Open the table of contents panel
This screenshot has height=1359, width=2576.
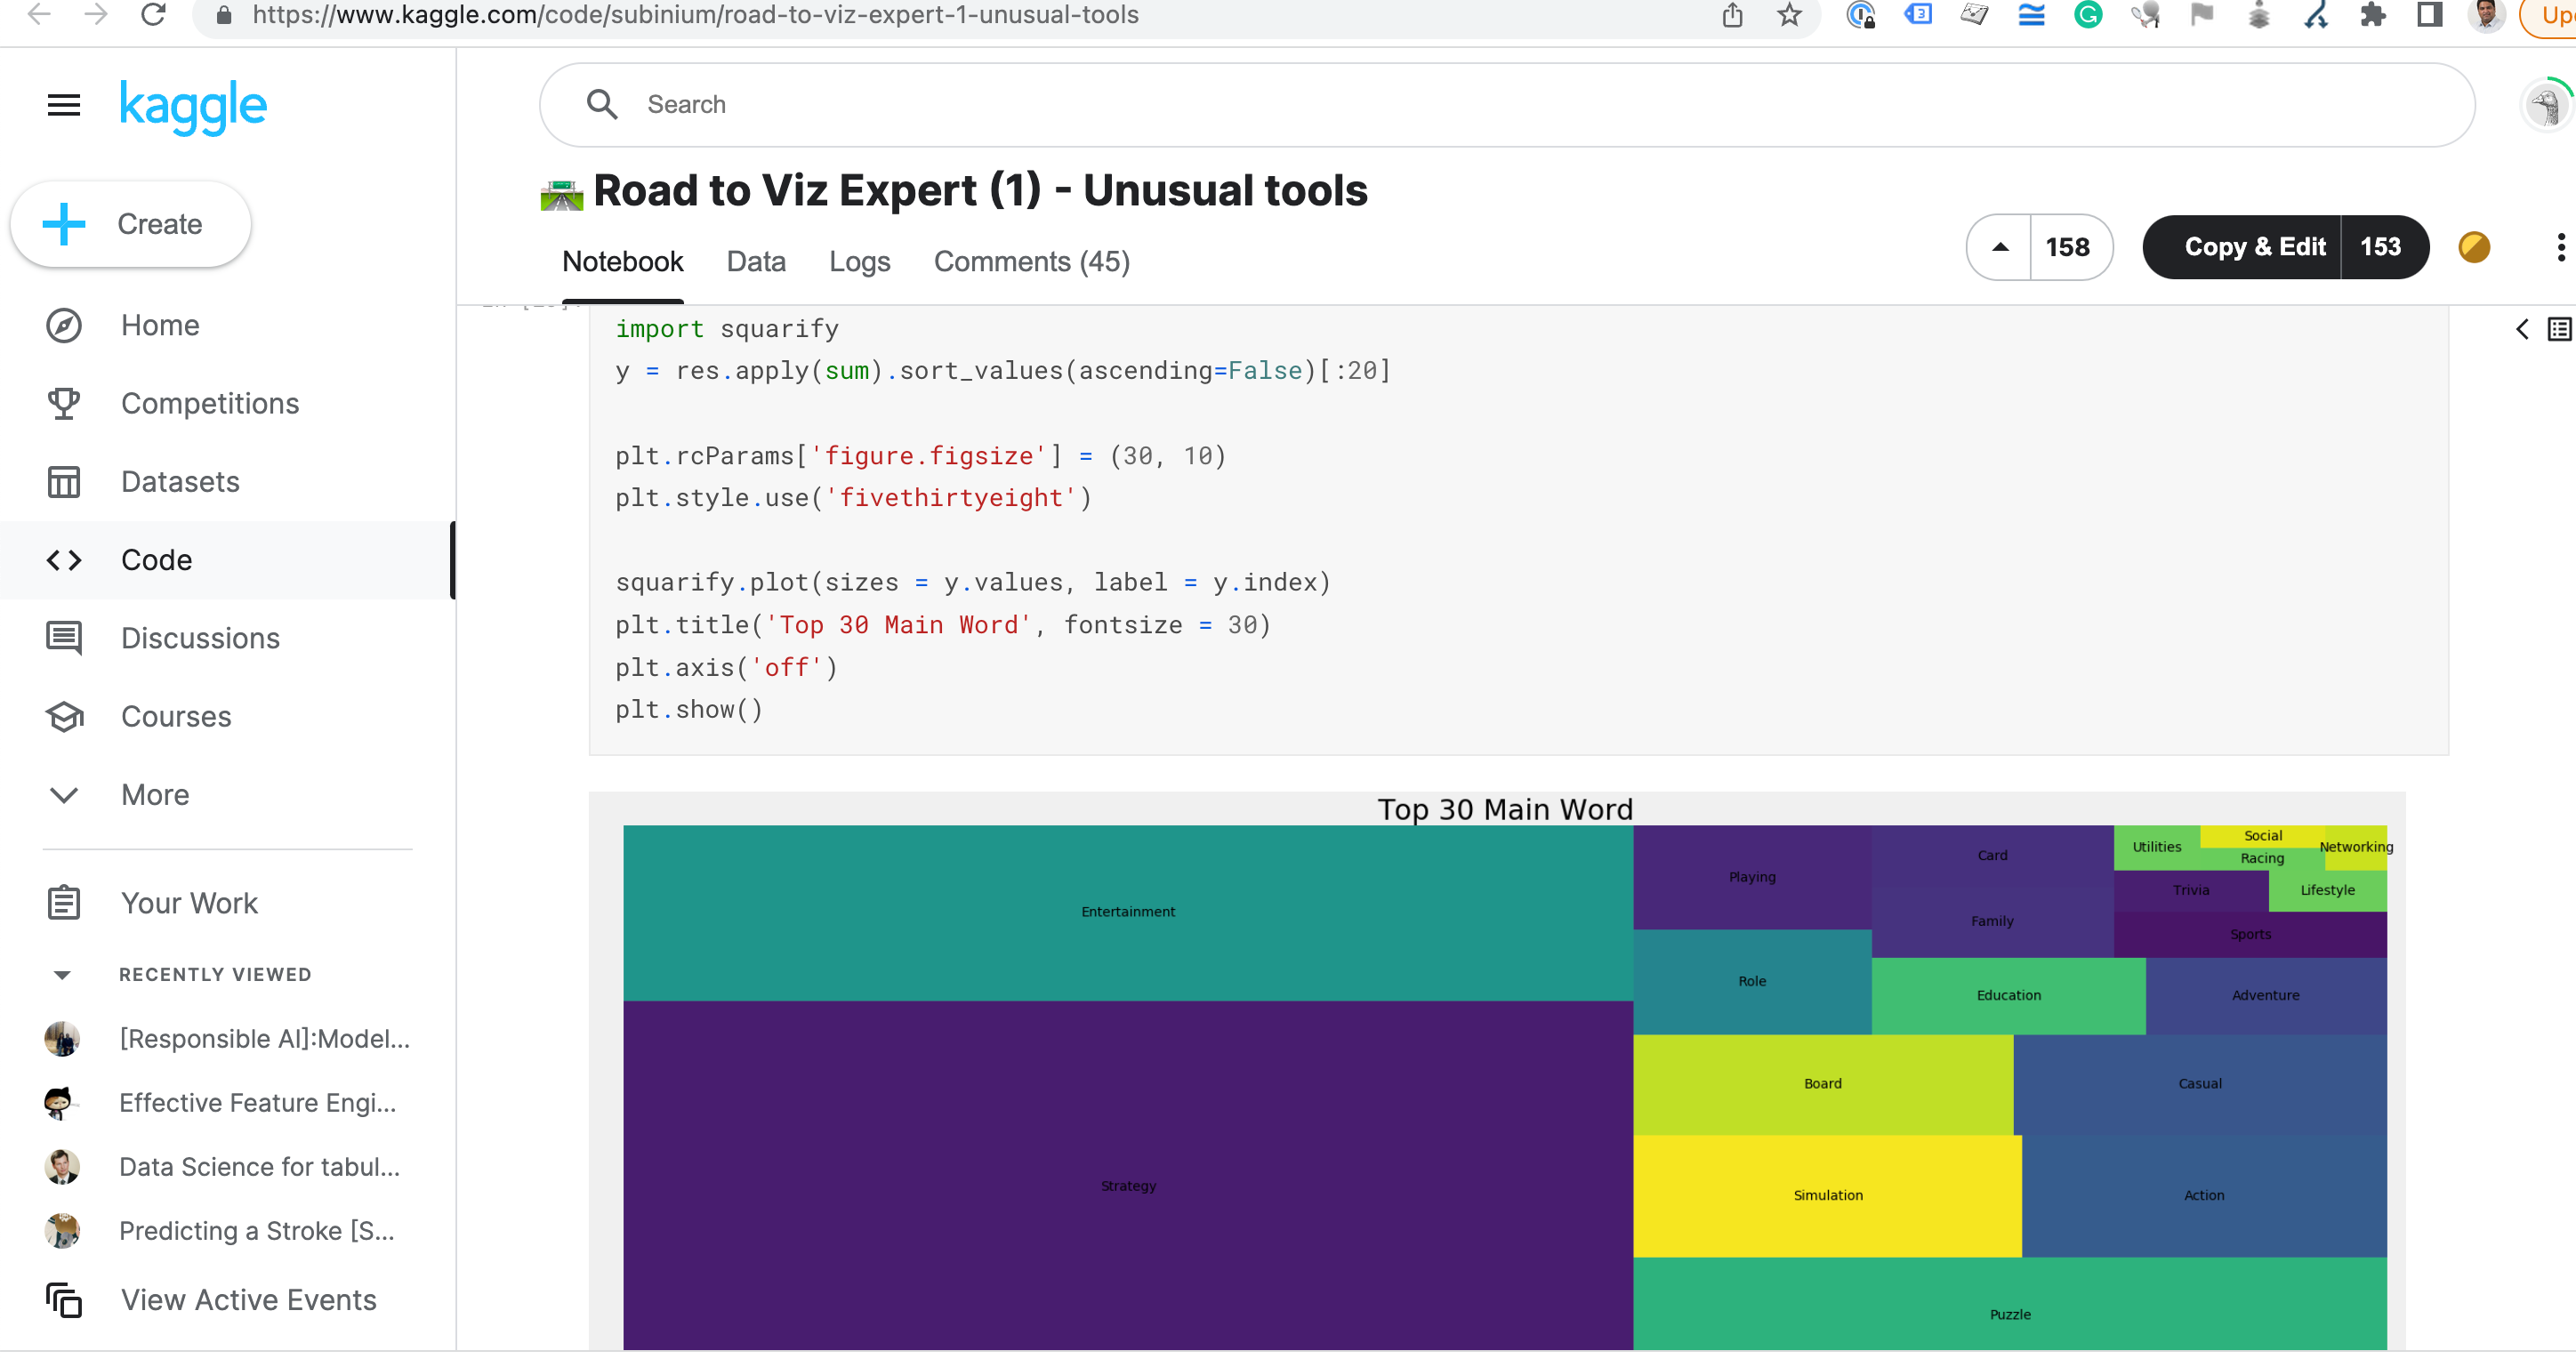tap(2558, 328)
